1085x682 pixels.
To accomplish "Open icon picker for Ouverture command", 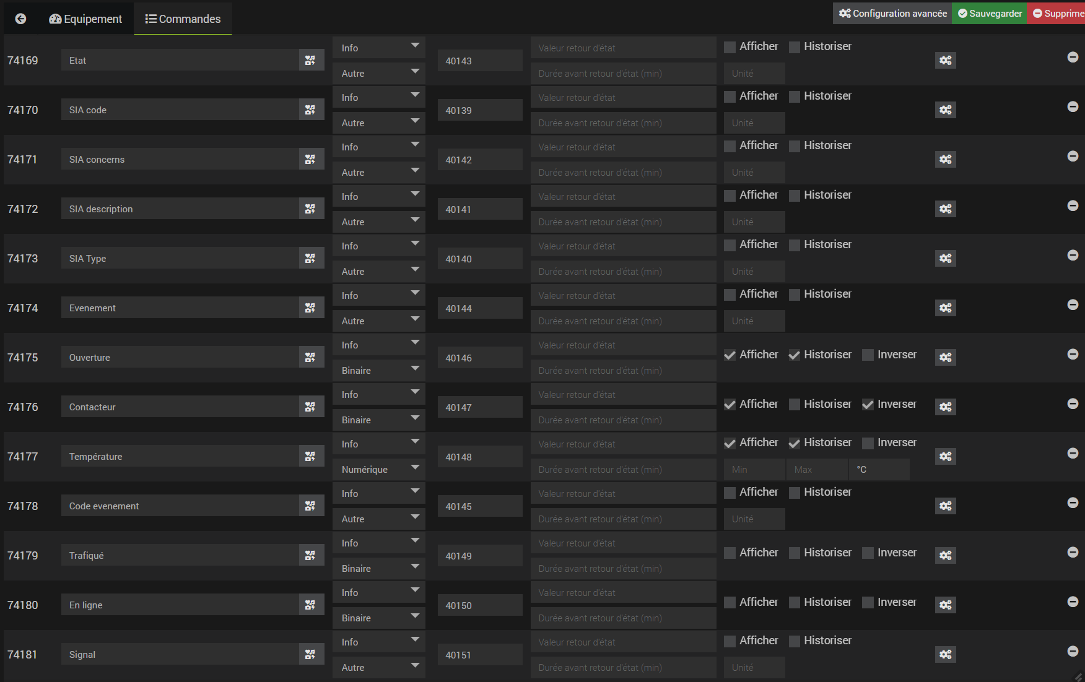I will (x=311, y=357).
